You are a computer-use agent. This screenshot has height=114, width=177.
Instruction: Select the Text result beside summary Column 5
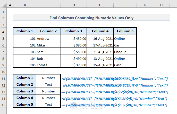click(x=48, y=104)
